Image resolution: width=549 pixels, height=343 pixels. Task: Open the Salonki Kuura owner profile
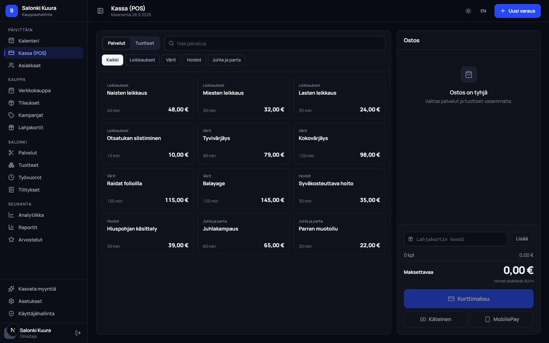tap(36, 333)
